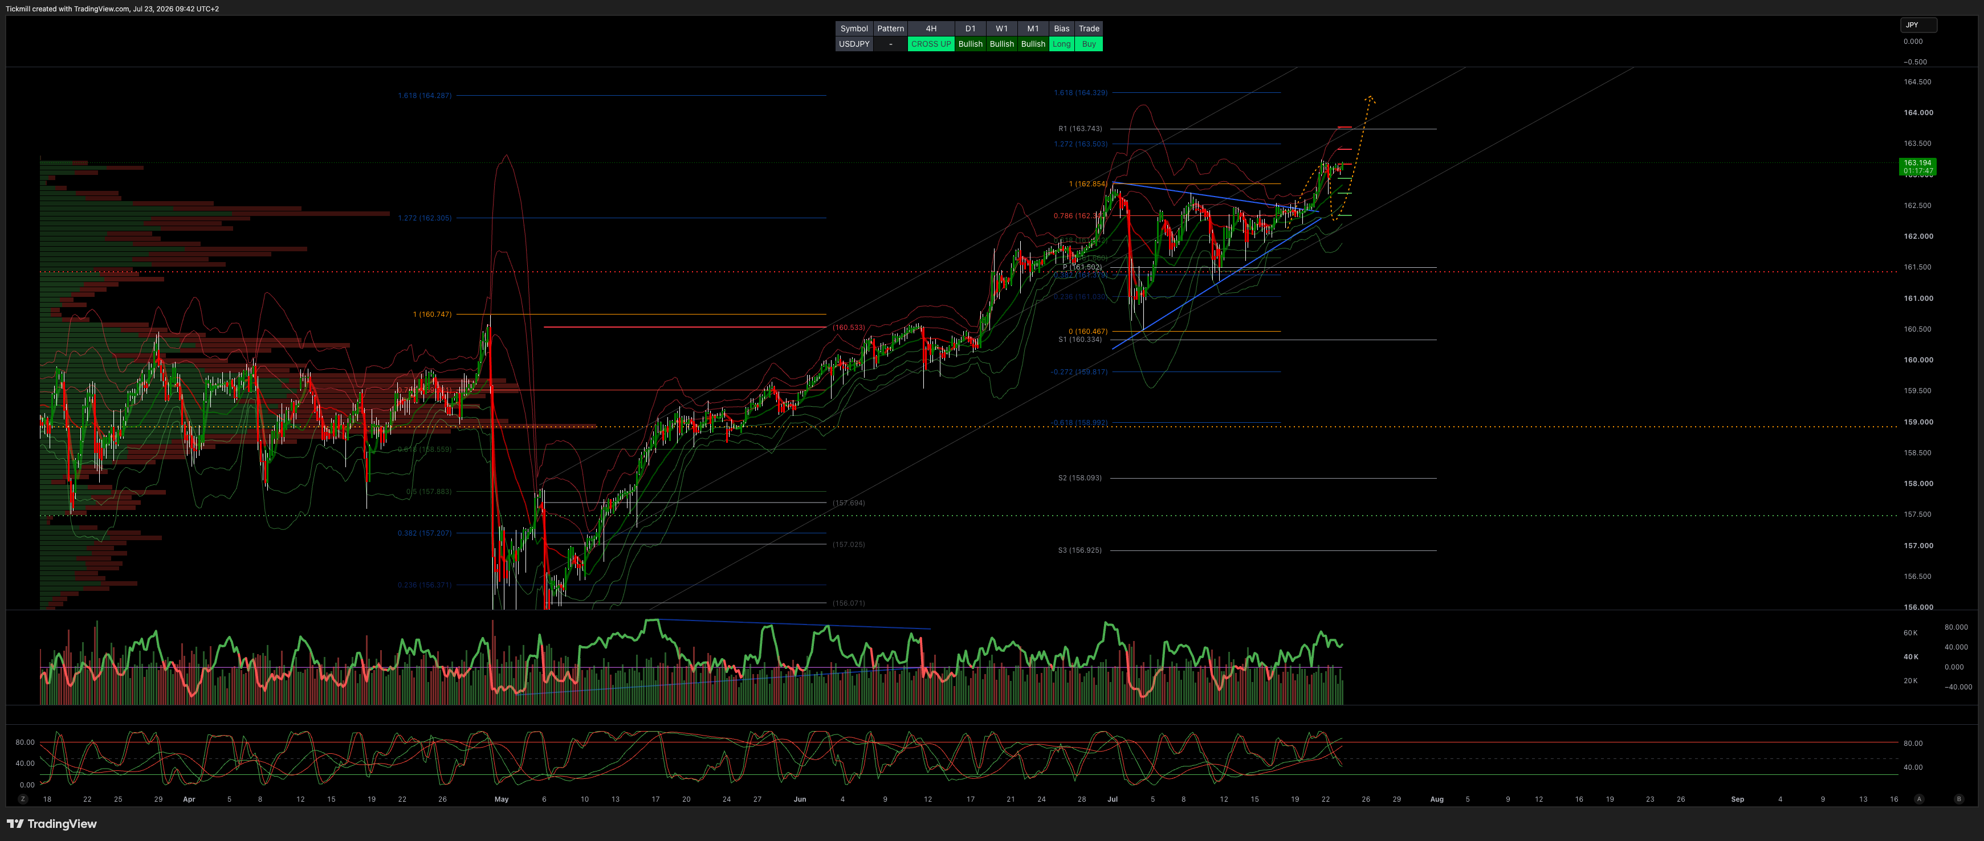This screenshot has width=1984, height=841.
Task: Click the P (161.502) pivot label
Action: pyautogui.click(x=1082, y=267)
